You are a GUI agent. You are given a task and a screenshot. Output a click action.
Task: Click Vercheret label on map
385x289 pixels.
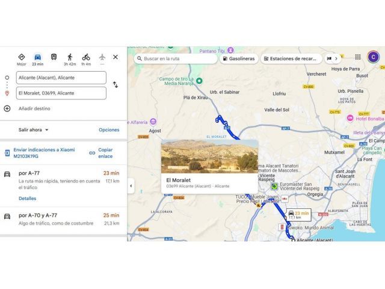pyautogui.click(x=316, y=74)
